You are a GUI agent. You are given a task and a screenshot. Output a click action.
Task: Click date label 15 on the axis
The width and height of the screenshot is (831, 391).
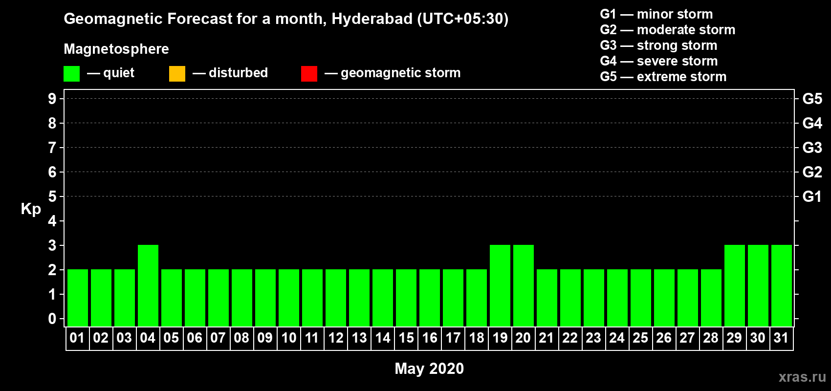pos(406,338)
